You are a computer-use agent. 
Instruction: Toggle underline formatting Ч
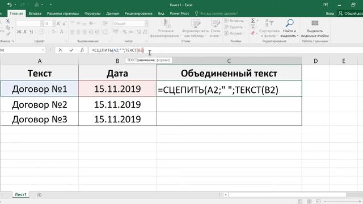[31, 32]
